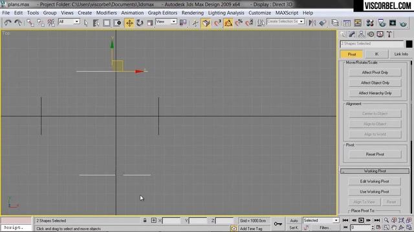The width and height of the screenshot is (414, 232).
Task: Activate Select and Move tool
Action: point(129,23)
